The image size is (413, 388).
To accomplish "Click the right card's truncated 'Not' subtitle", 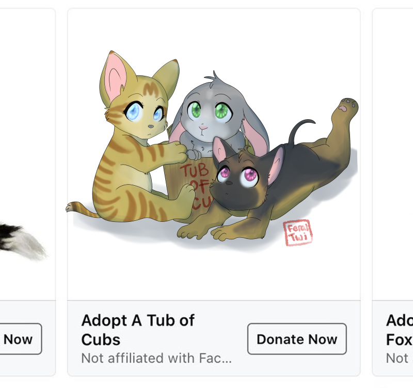I will (x=398, y=358).
